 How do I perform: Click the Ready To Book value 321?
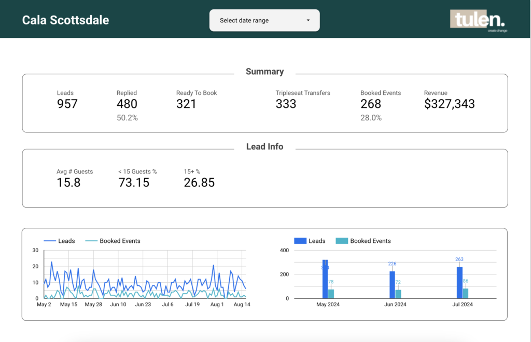(x=186, y=104)
